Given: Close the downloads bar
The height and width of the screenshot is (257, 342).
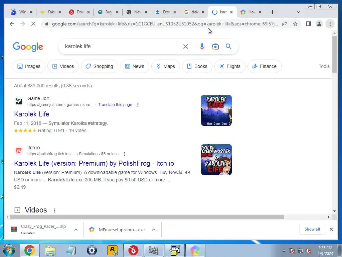Looking at the screenshot, I should tap(331, 229).
